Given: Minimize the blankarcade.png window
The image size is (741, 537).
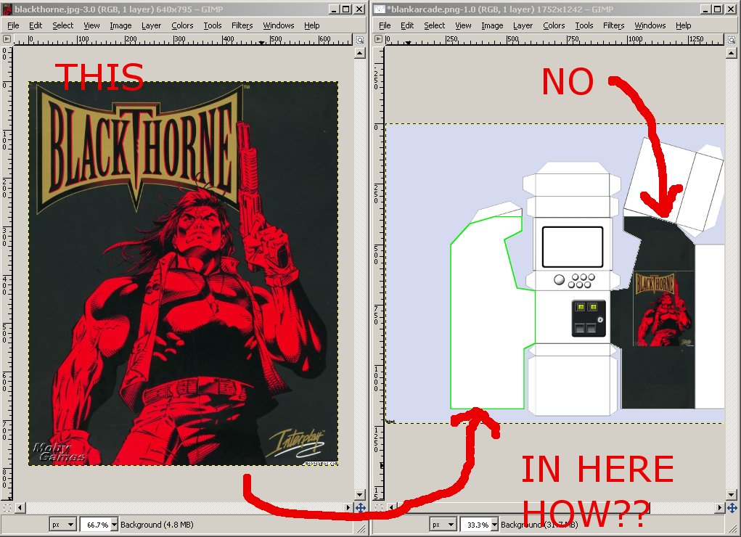Looking at the screenshot, I should tap(705, 9).
